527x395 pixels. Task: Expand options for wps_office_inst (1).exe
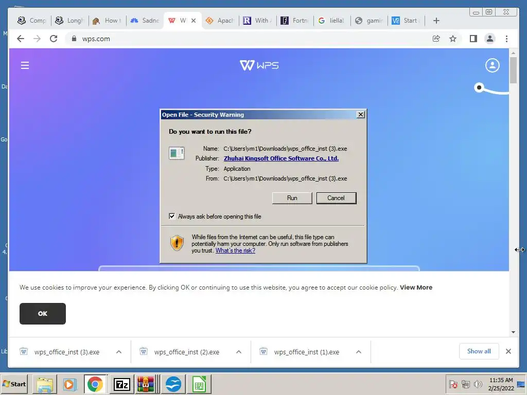359,352
